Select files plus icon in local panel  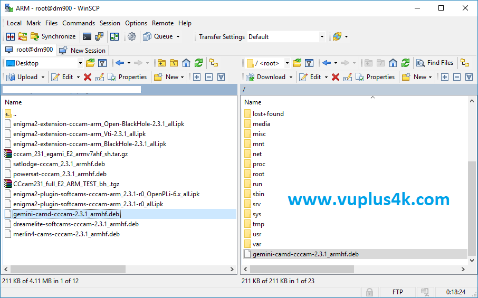point(197,77)
